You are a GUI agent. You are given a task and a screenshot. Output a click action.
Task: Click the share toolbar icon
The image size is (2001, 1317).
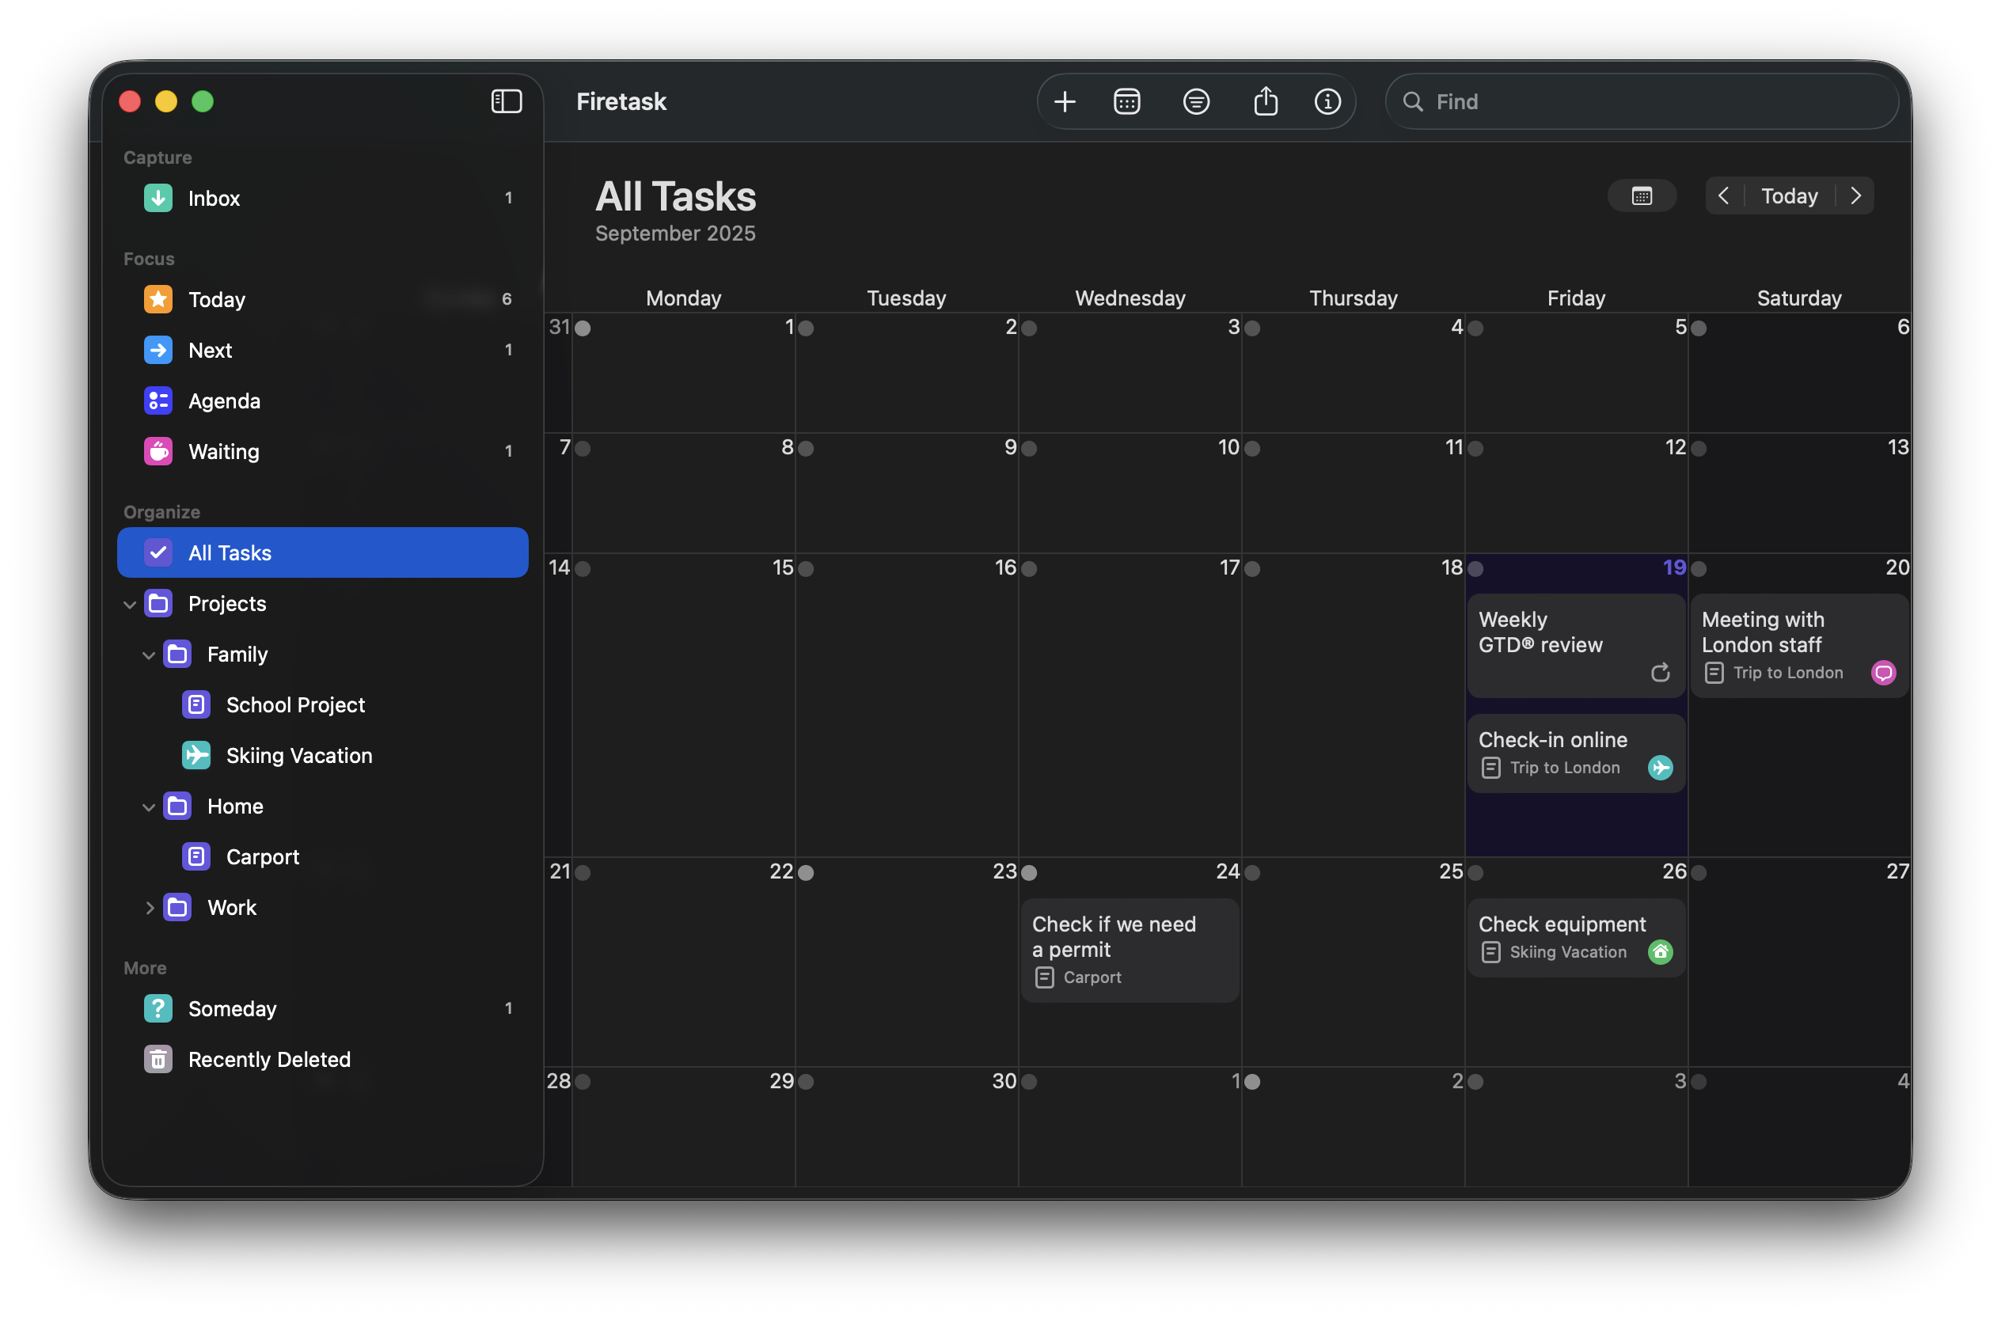tap(1266, 101)
